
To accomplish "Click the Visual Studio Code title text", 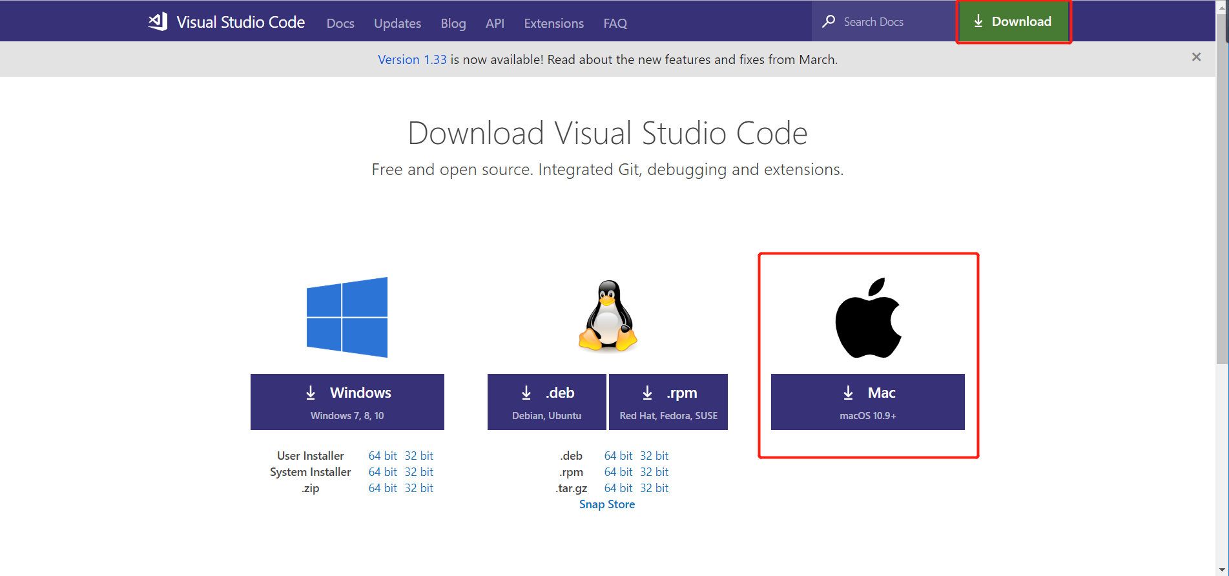I will click(x=241, y=22).
